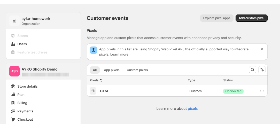Click the Feature test drives clipboard icon
280x124 pixels.
13,52
